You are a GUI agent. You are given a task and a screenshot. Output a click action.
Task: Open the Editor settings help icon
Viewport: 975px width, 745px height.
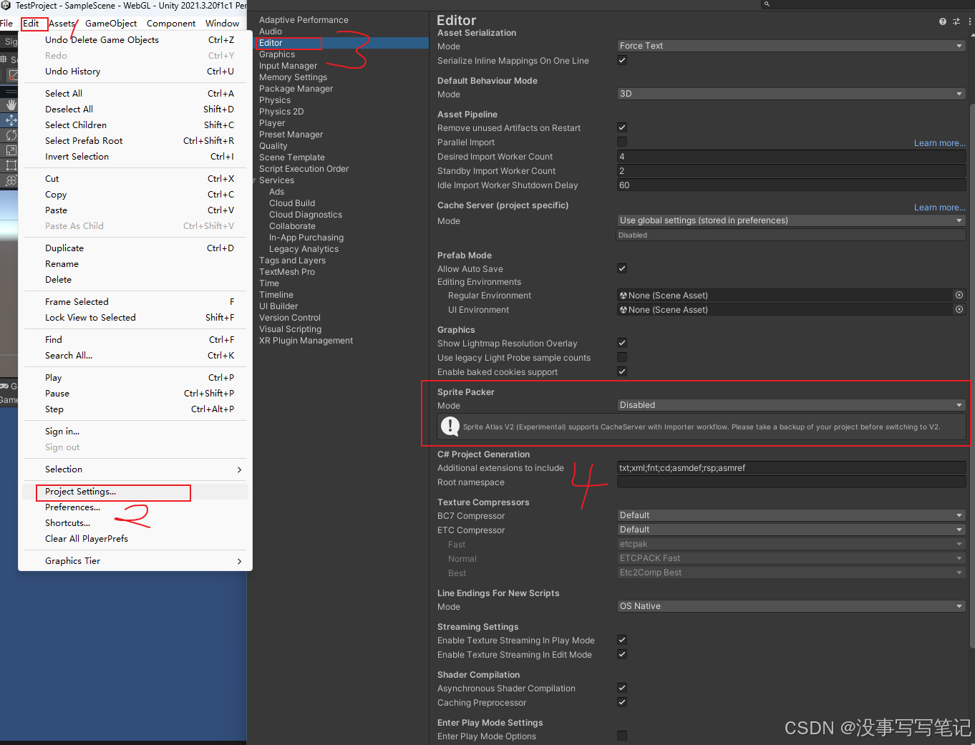tap(943, 21)
